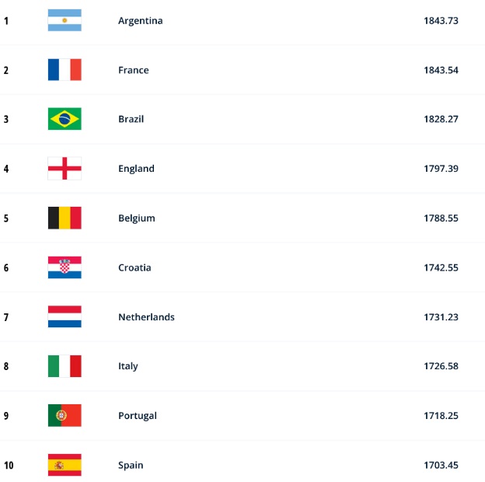
Task: Open the France team name
Action: [x=134, y=70]
